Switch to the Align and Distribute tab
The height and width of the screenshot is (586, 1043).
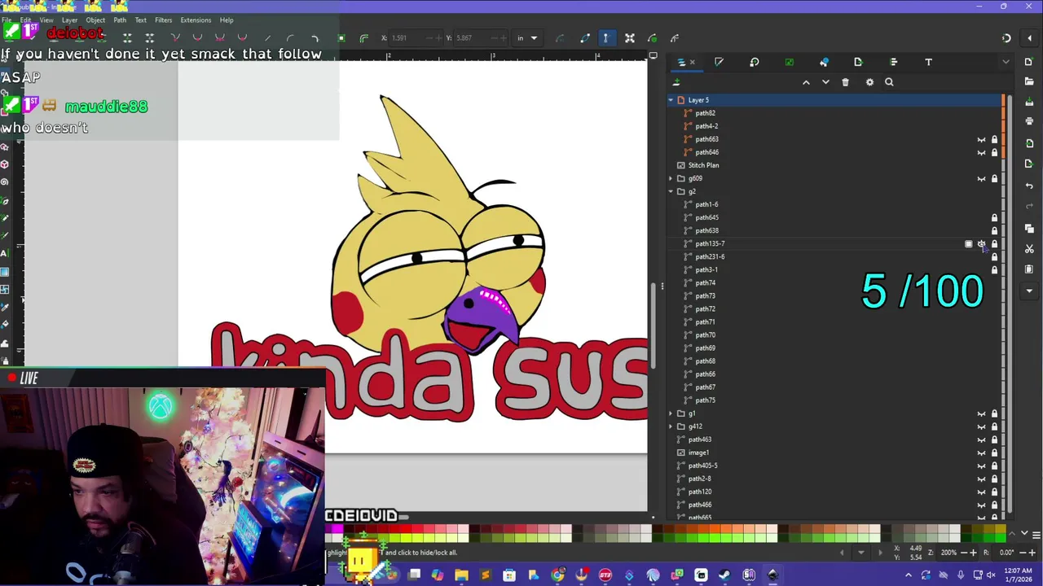pyautogui.click(x=893, y=62)
